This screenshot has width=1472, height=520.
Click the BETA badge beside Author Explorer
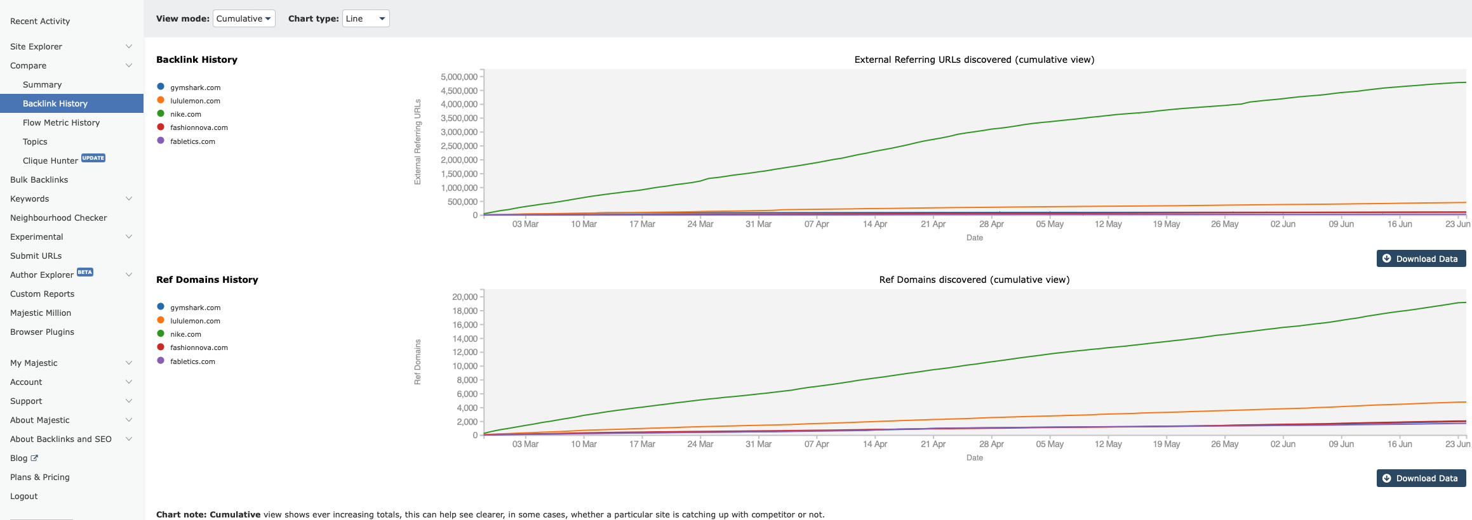pos(85,273)
